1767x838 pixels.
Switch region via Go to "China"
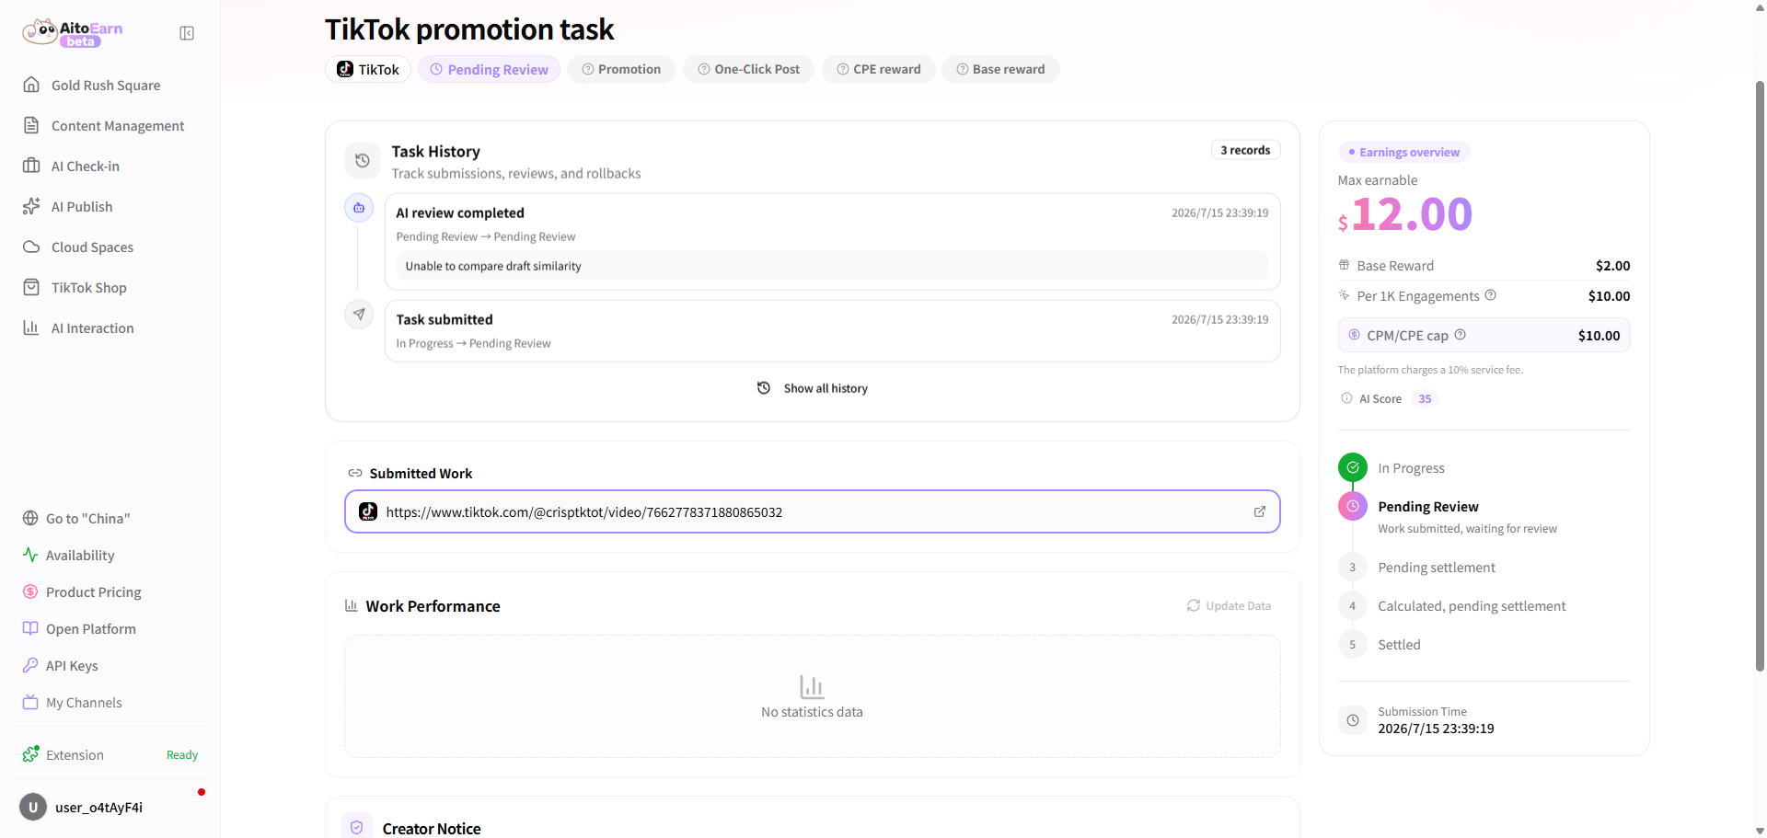coord(88,518)
